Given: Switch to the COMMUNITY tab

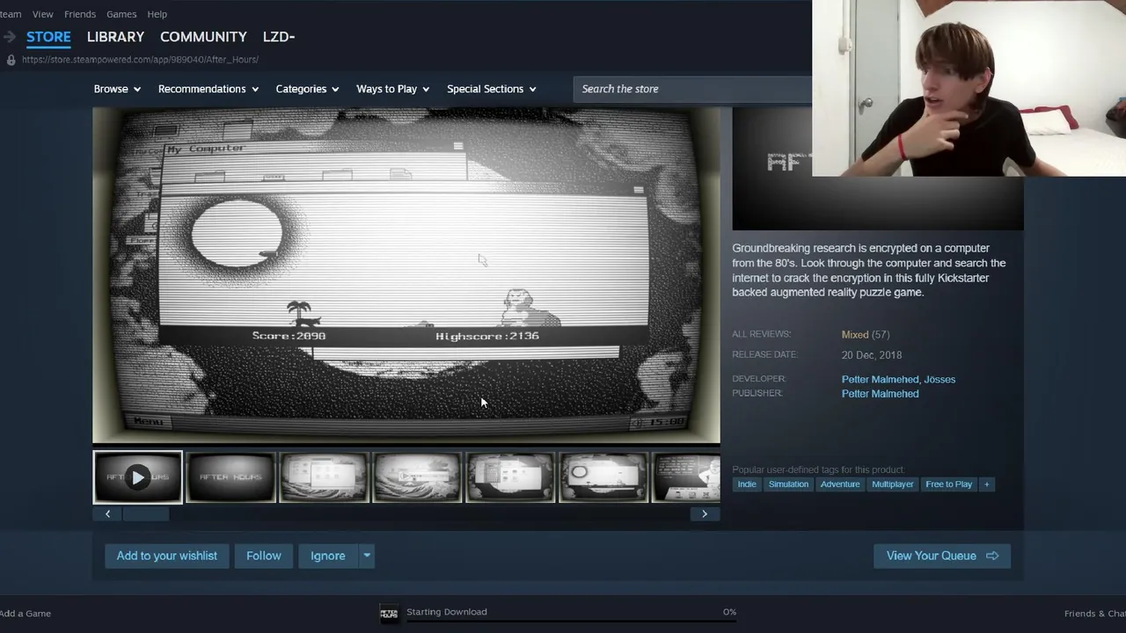Looking at the screenshot, I should (x=203, y=37).
